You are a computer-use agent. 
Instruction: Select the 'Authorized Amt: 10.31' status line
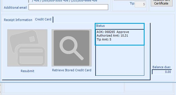[112, 36]
